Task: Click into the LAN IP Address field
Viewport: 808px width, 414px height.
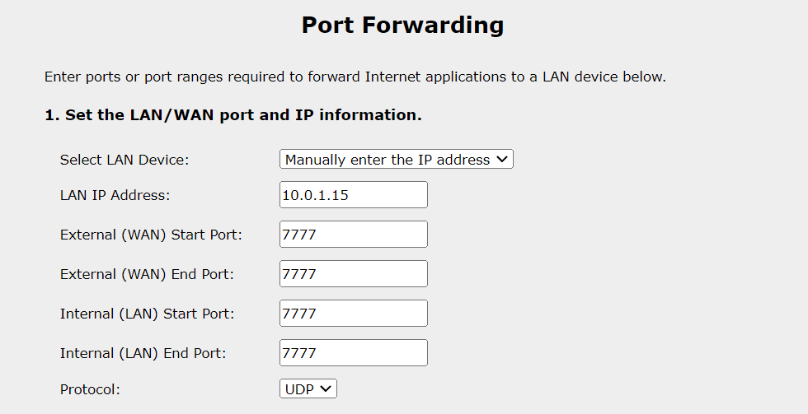Action: 354,195
